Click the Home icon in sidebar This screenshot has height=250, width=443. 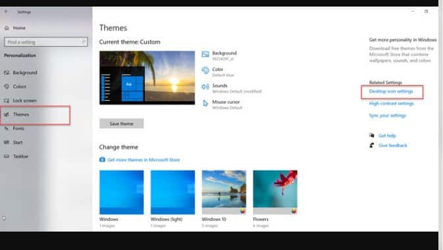click(x=7, y=28)
